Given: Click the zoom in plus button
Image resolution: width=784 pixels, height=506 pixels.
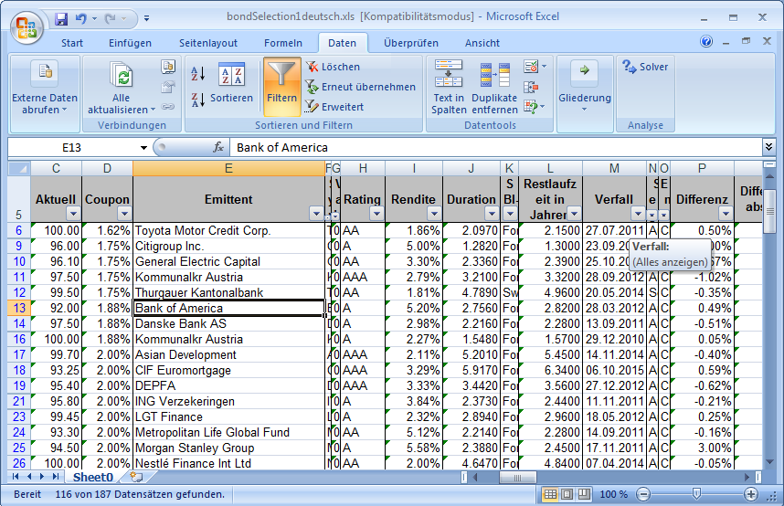Looking at the screenshot, I should 750,494.
